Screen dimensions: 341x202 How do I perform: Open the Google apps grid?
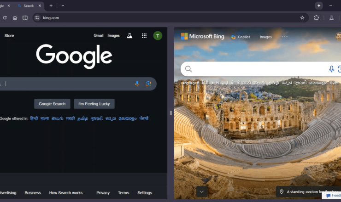click(144, 35)
